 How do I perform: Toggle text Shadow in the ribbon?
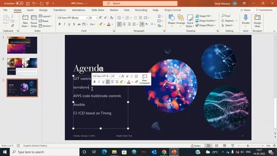[74, 24]
